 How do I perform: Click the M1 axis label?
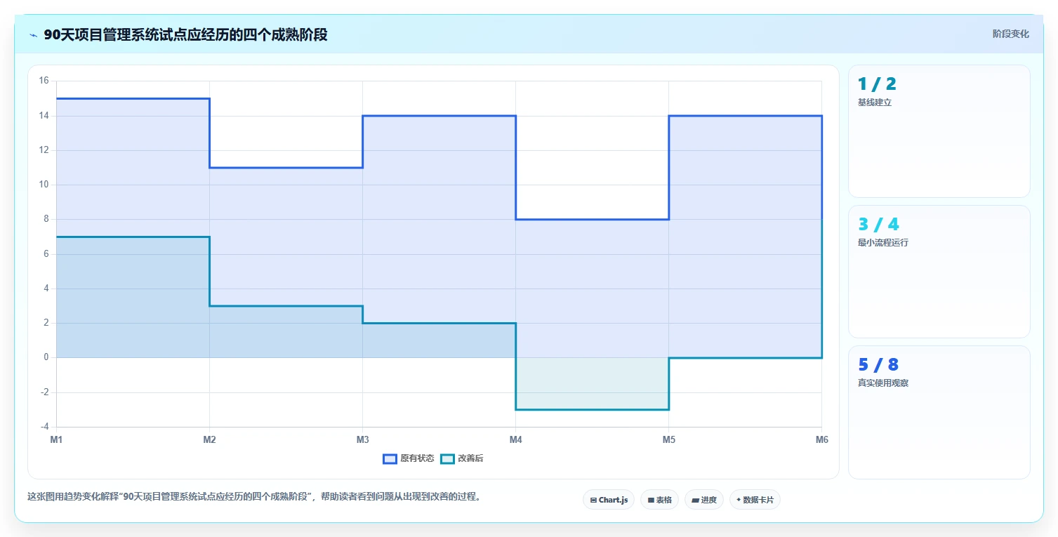click(x=56, y=440)
